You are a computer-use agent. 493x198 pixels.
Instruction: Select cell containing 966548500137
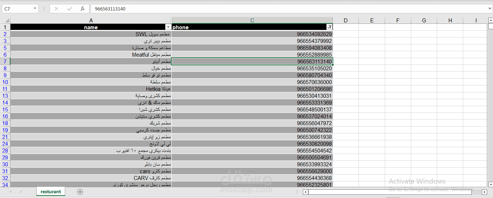pyautogui.click(x=252, y=110)
